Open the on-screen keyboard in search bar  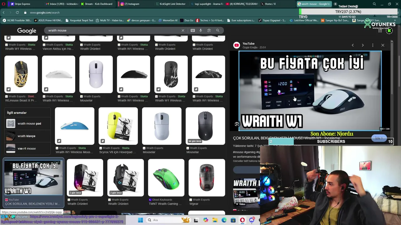(x=193, y=30)
